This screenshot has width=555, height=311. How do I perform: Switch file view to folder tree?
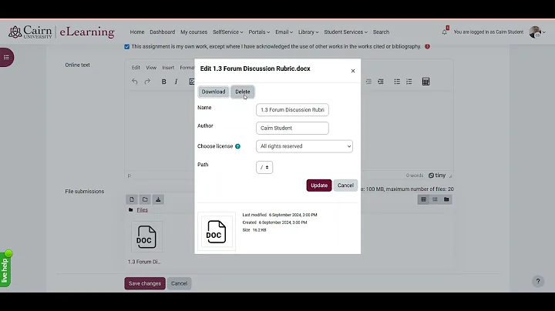click(446, 199)
